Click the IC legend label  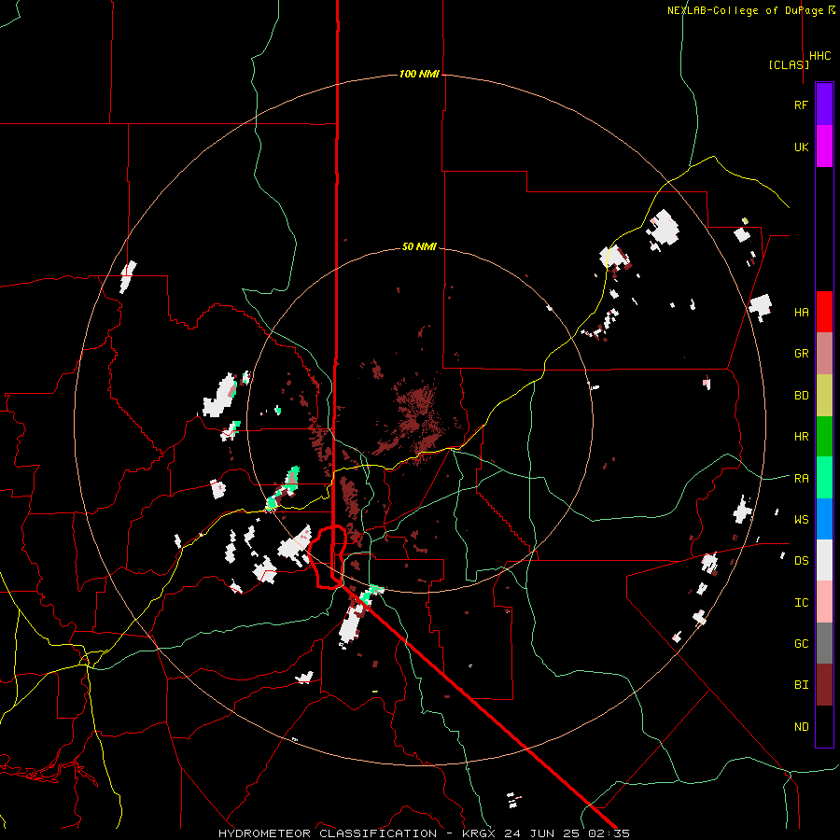click(801, 603)
